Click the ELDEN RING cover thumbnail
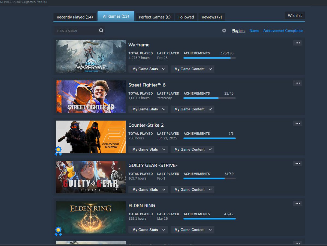The image size is (327, 246). tap(91, 217)
